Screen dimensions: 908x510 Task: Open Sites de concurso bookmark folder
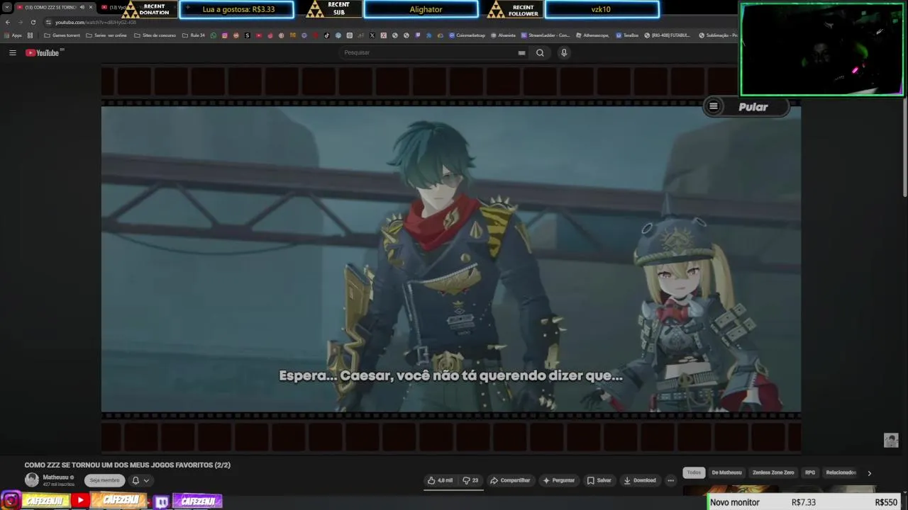click(155, 35)
